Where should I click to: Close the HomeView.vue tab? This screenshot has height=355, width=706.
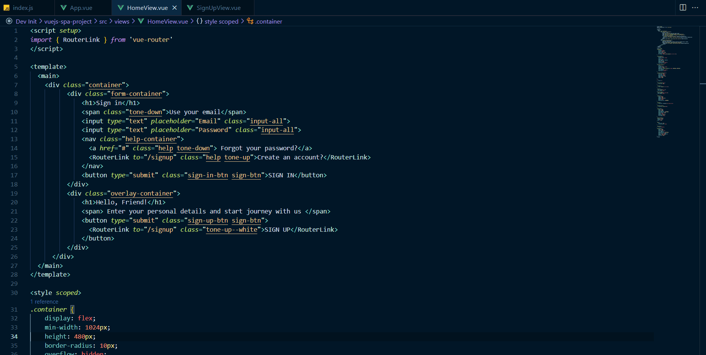(x=174, y=7)
